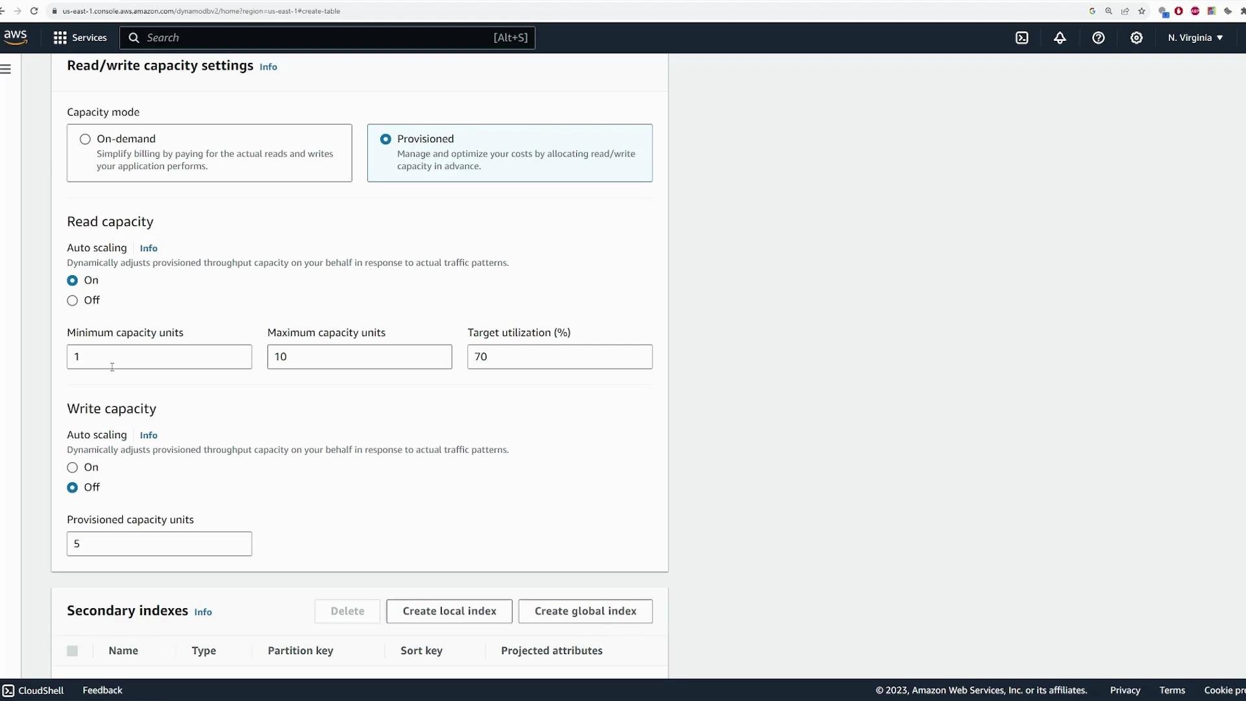This screenshot has height=701, width=1246.
Task: Open the Terms link in the footer
Action: point(1172,690)
